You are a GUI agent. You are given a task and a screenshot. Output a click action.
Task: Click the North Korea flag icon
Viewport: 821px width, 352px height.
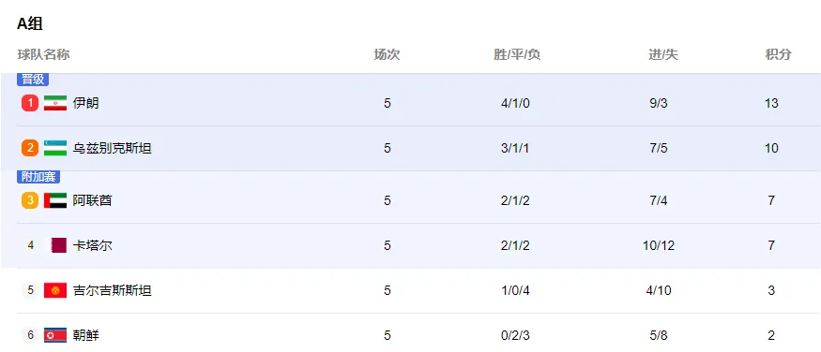point(55,335)
